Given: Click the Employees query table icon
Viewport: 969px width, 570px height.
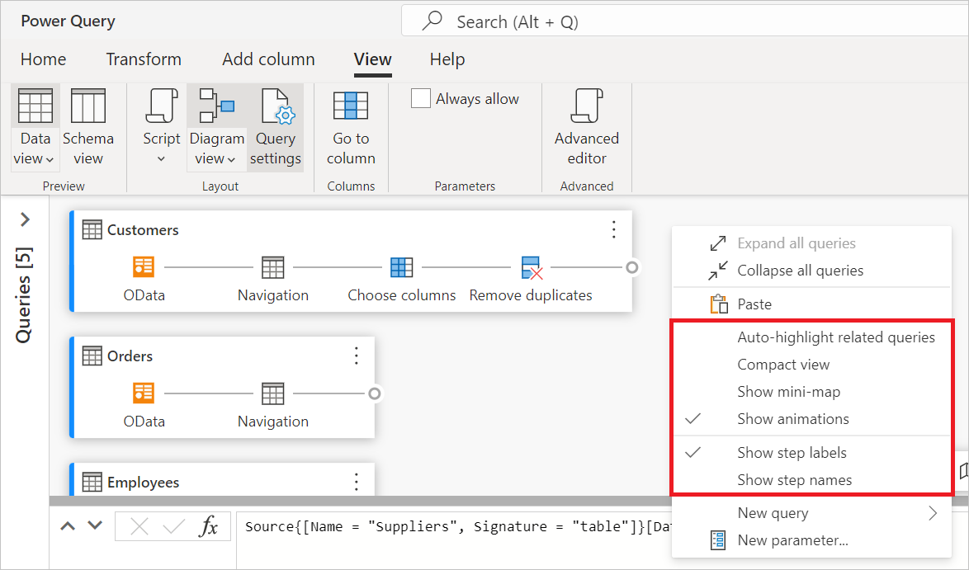Looking at the screenshot, I should coord(92,483).
